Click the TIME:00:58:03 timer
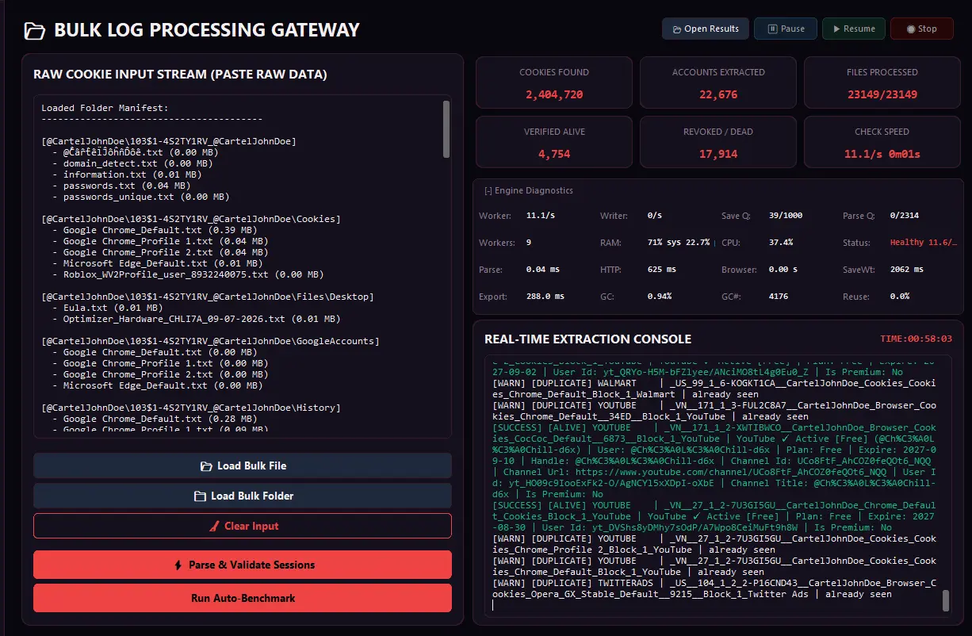Screen dimensions: 972x636 (x=916, y=339)
